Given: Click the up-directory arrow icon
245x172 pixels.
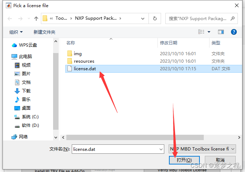Looking at the screenshot, I should (36, 19).
